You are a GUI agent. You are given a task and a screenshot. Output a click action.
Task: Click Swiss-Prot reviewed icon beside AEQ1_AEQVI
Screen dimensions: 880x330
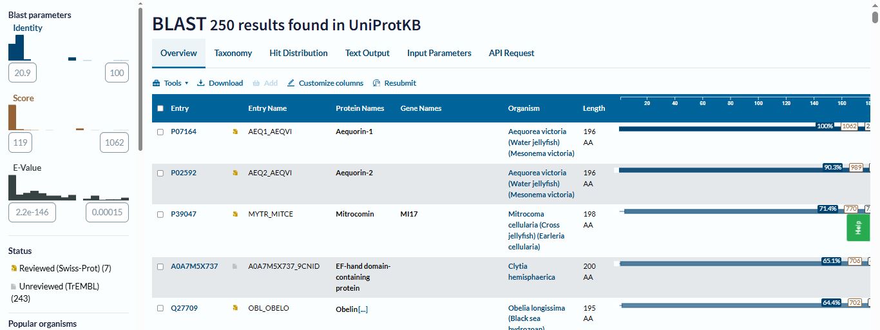tap(235, 131)
